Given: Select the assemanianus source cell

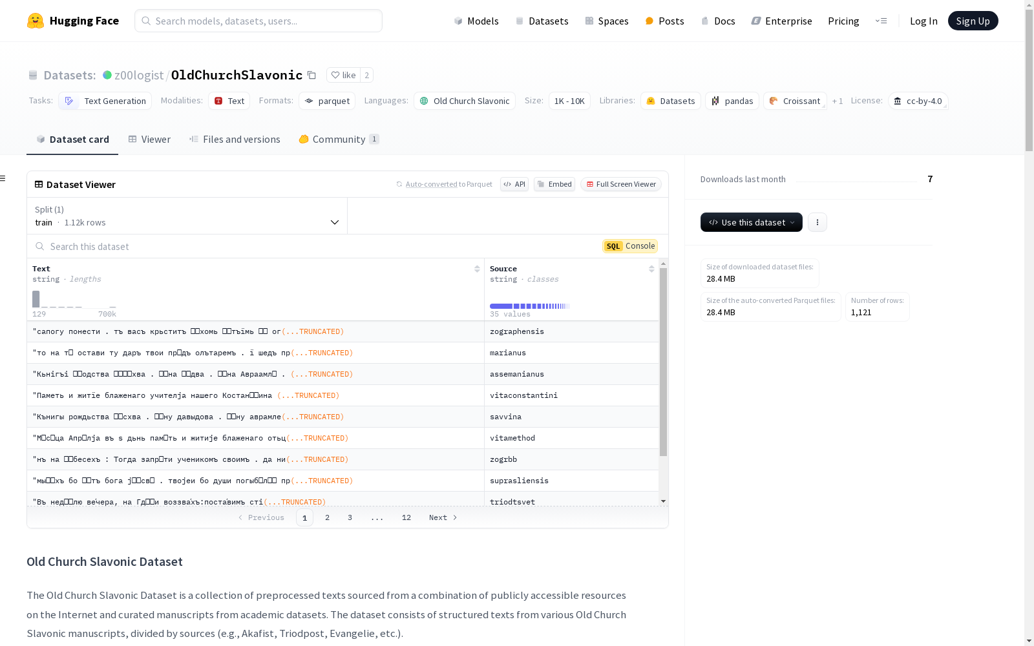Looking at the screenshot, I should coord(572,374).
